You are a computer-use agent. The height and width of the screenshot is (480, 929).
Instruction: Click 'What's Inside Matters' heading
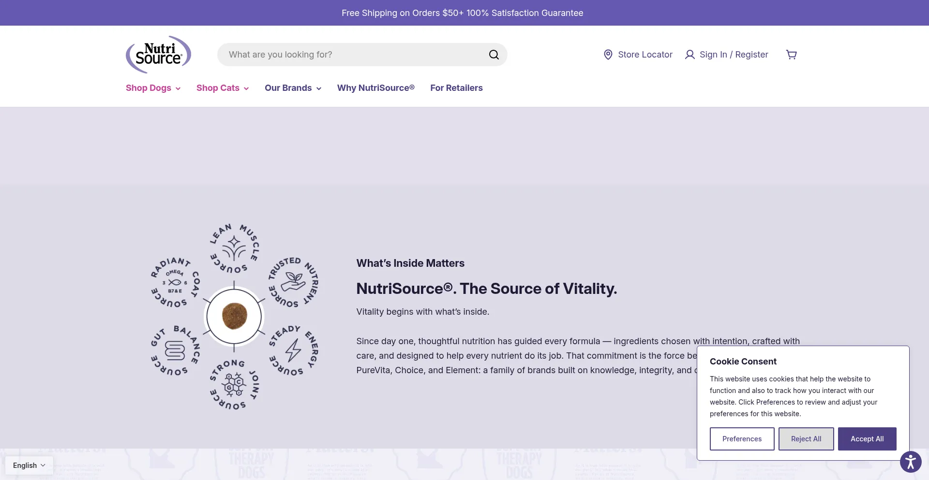click(x=410, y=263)
